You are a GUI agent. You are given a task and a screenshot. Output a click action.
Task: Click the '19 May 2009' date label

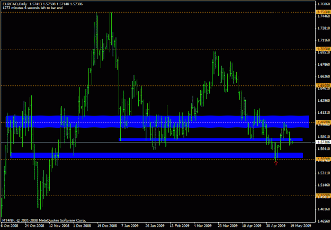tap(300, 226)
